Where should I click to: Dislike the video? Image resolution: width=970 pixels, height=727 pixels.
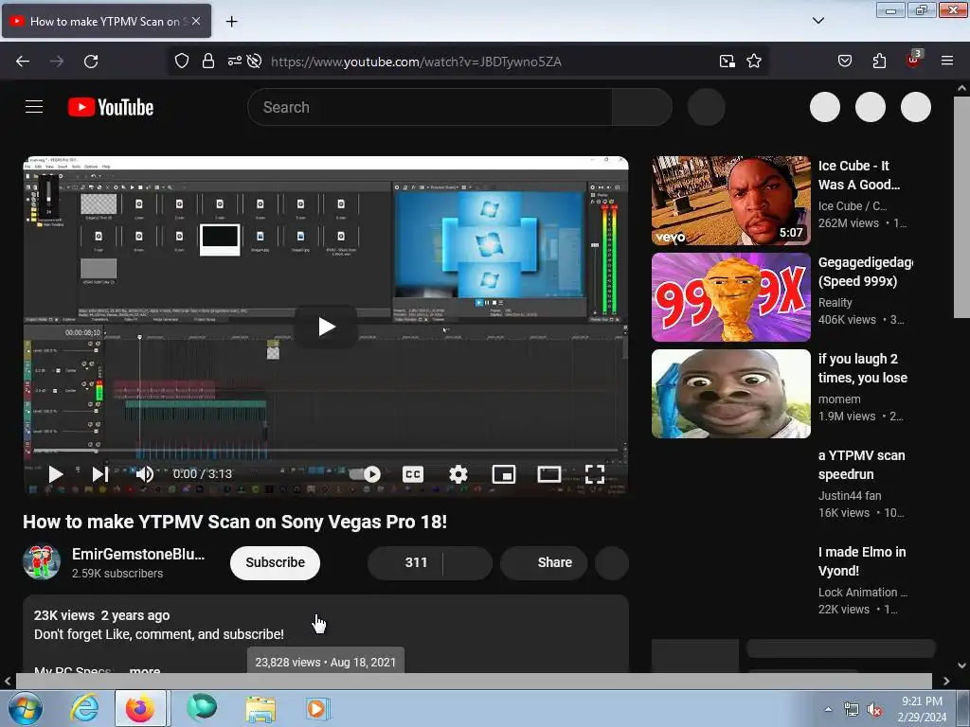point(468,562)
